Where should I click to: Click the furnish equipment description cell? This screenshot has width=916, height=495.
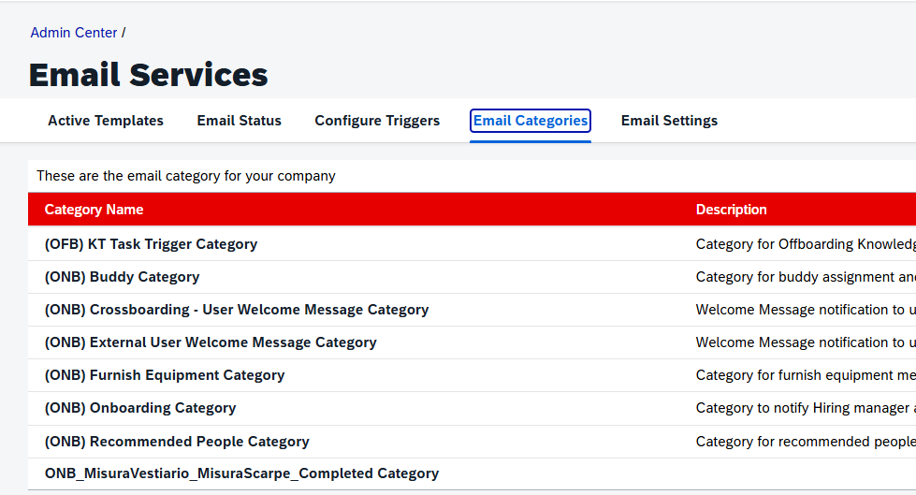805,375
